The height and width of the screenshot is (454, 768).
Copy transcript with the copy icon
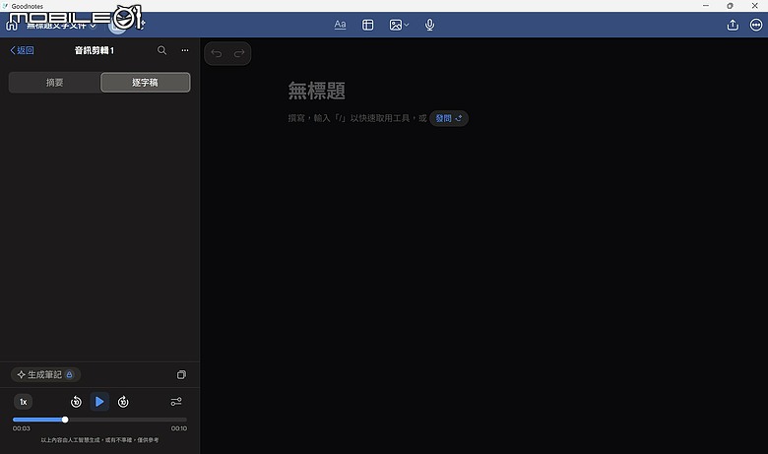[181, 374]
